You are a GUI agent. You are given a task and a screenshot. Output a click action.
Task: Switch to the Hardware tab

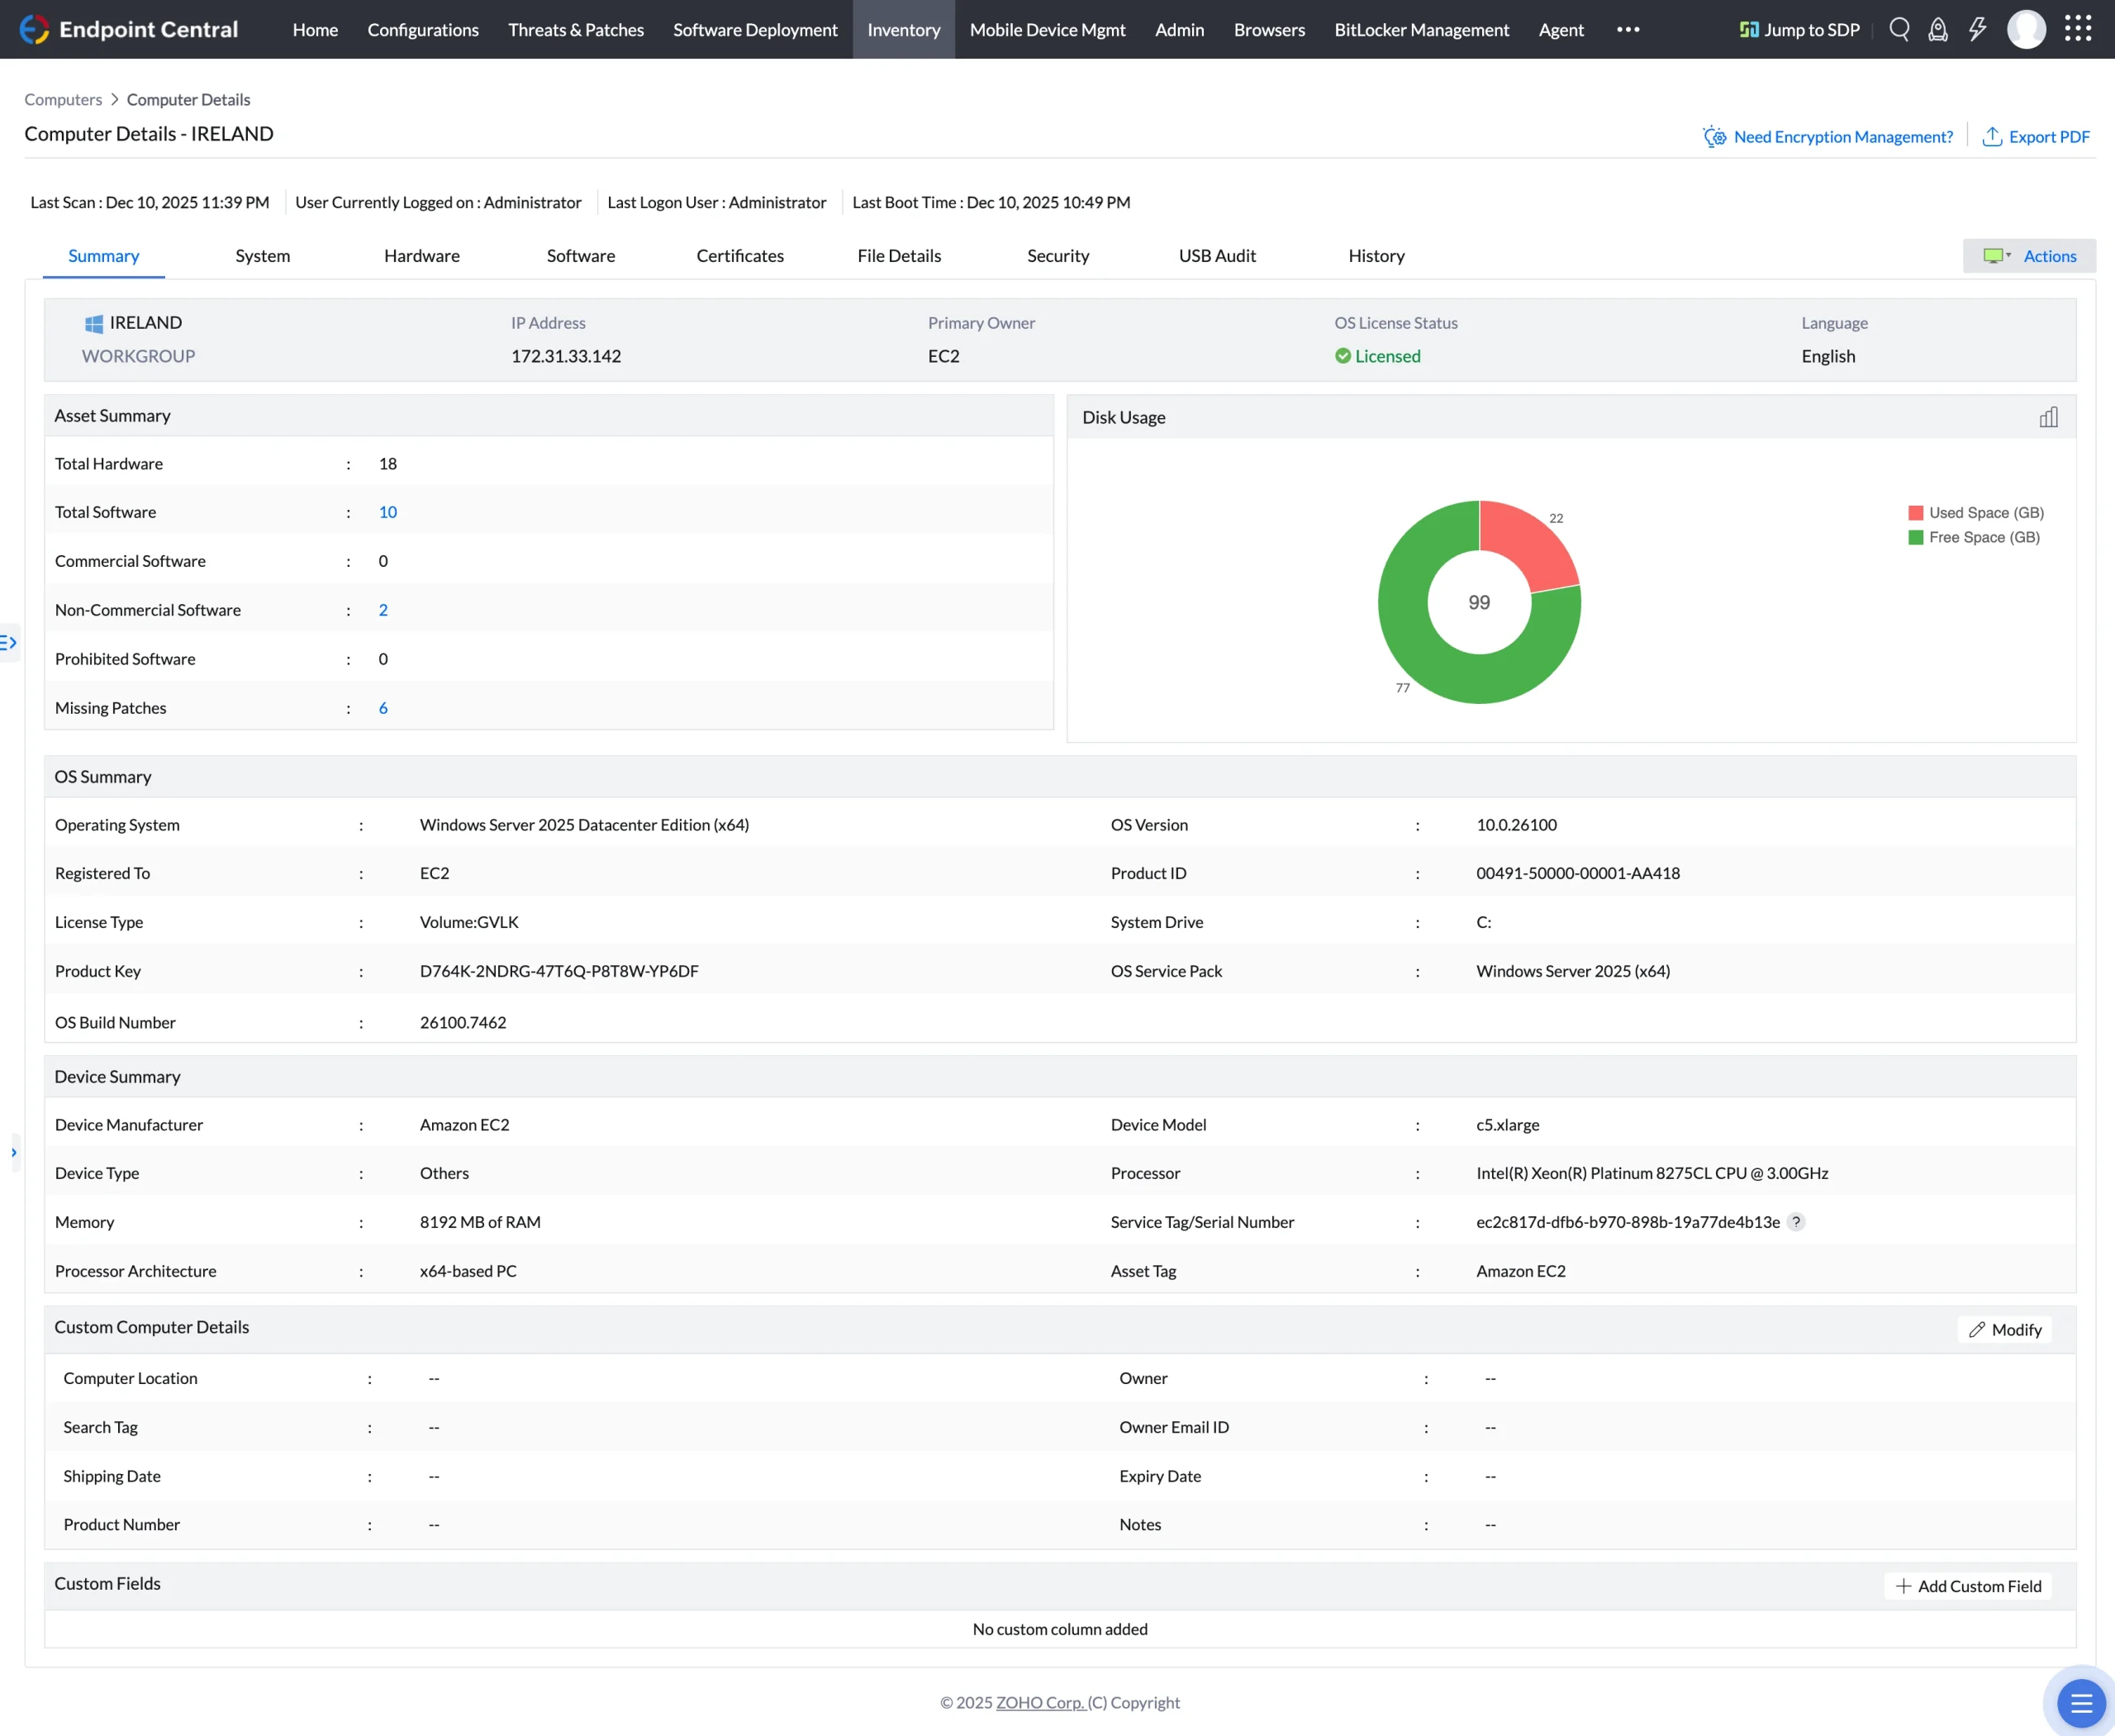422,256
